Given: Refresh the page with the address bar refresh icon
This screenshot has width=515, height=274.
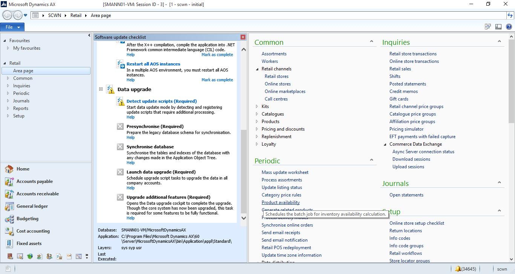Looking at the screenshot, I should tap(510, 15).
